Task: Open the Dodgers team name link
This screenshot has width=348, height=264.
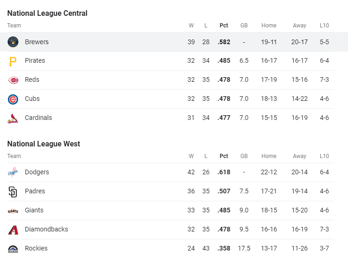Action: [x=37, y=172]
